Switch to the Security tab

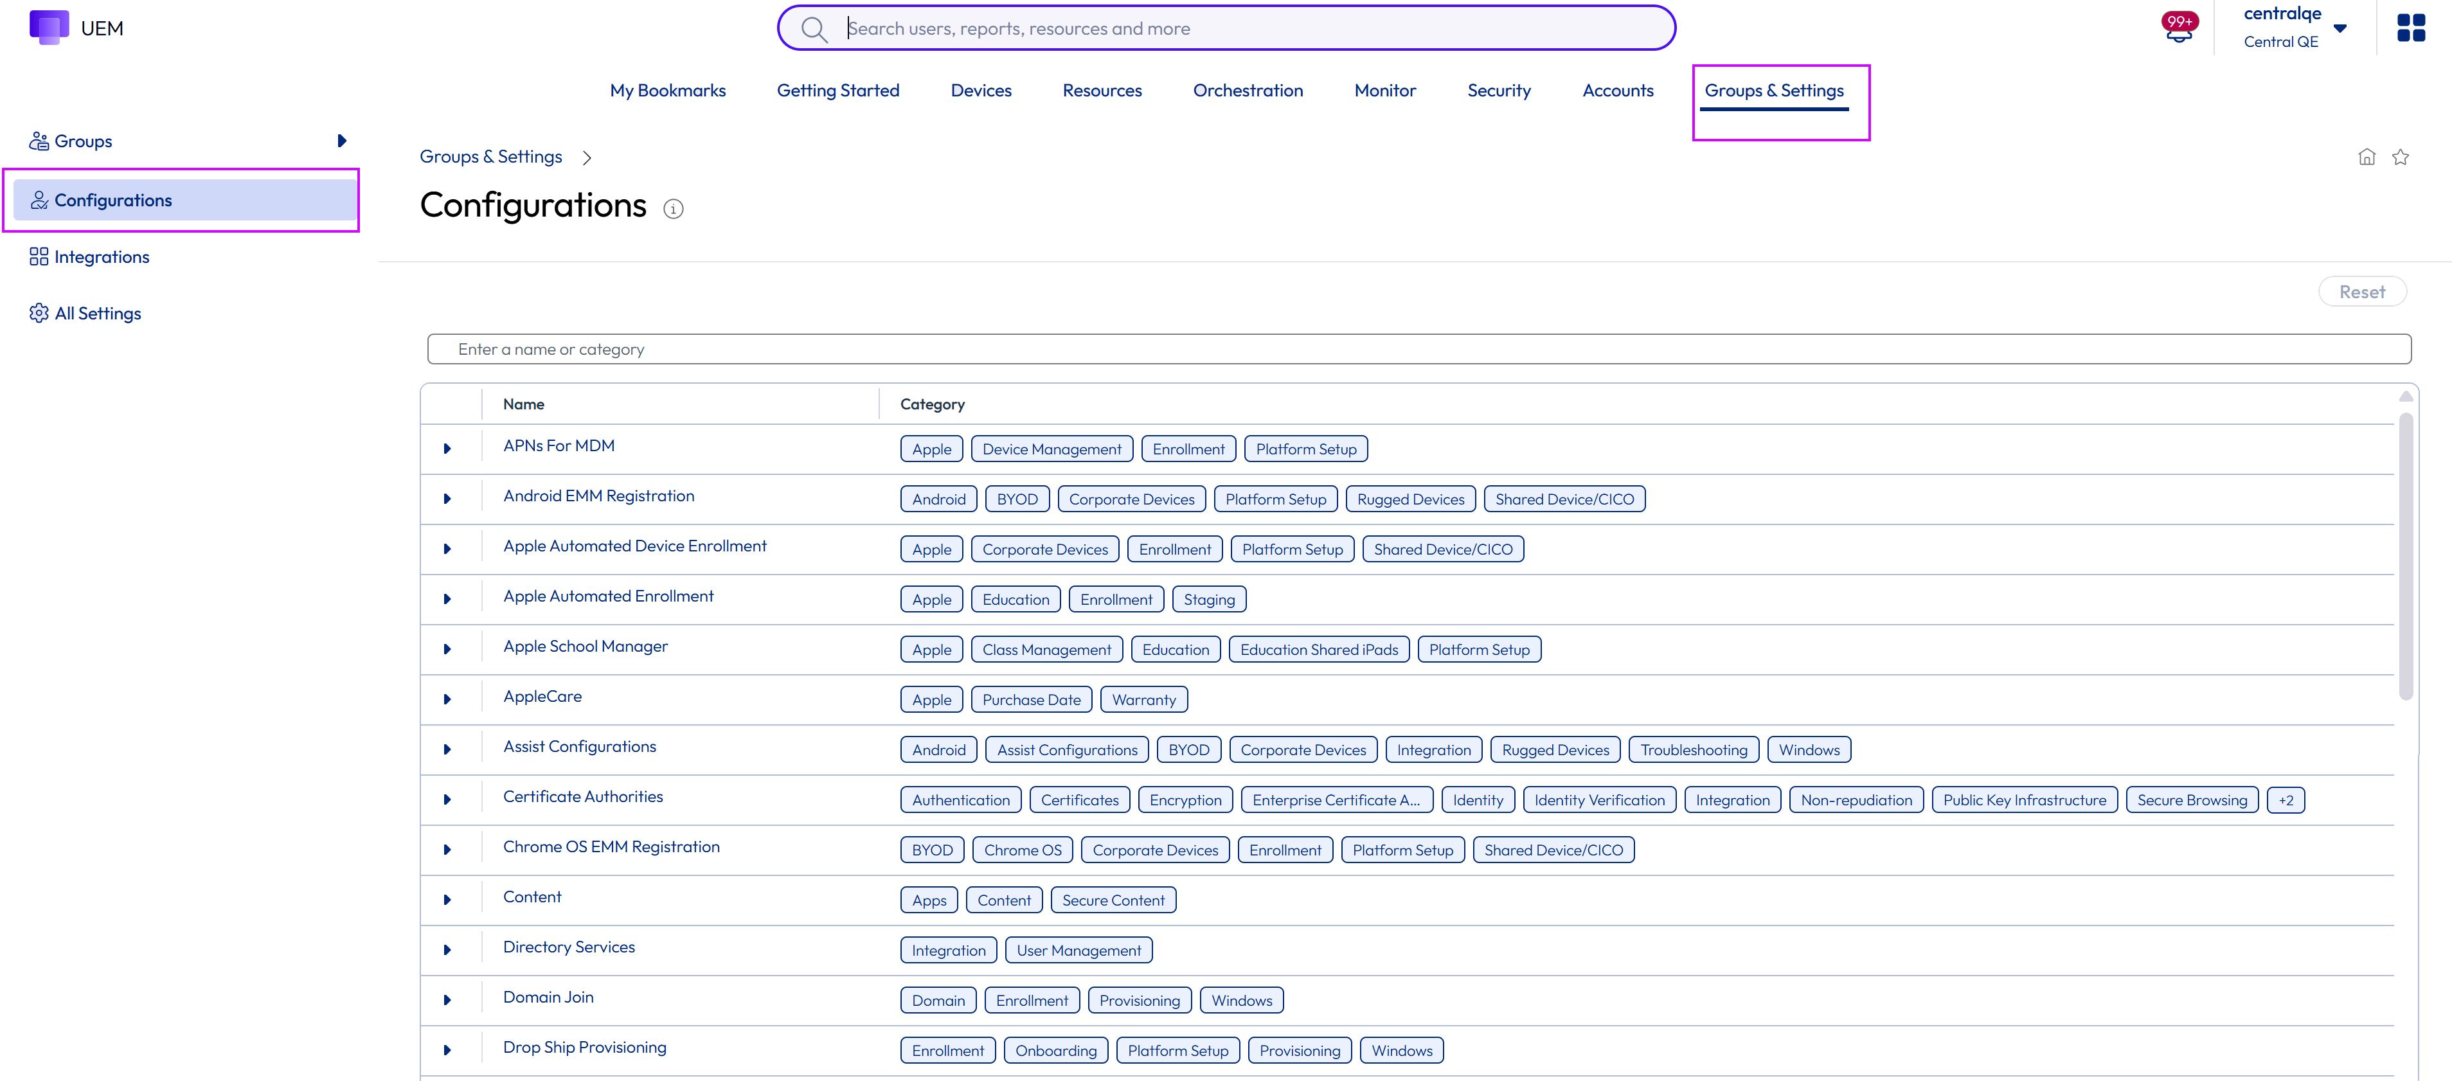(x=1498, y=91)
